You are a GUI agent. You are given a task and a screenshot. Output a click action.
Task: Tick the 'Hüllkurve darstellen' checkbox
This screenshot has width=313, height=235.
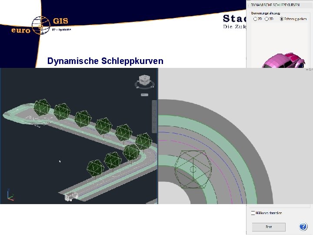[253, 213]
